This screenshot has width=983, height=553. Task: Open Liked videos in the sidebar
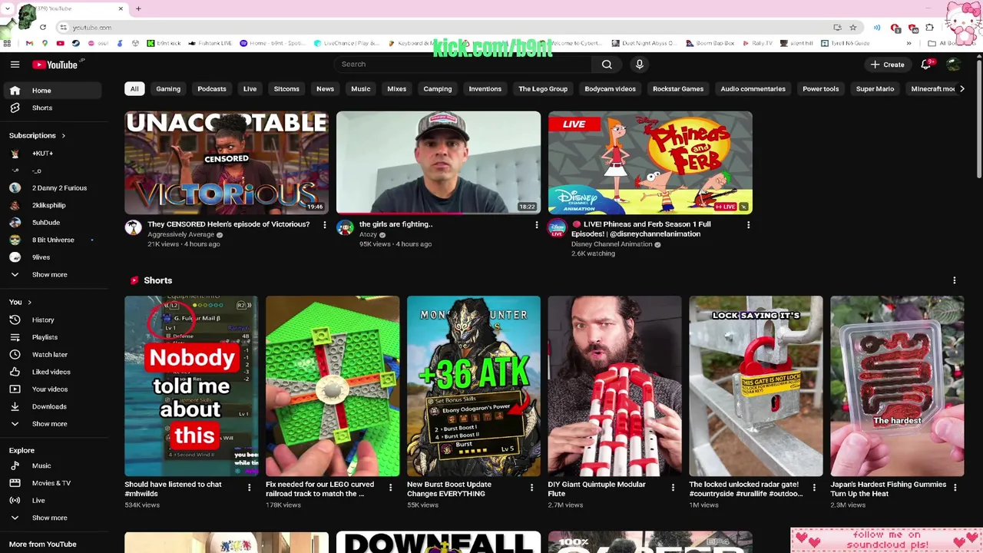pyautogui.click(x=51, y=372)
